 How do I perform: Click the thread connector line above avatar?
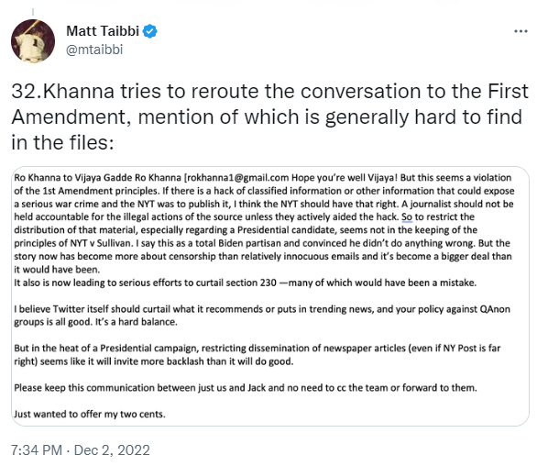[33, 13]
